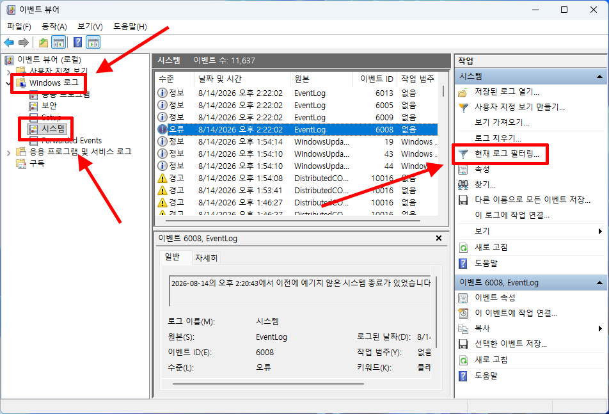Click the 이 이벤트에 작업 연결 clock icon

[x=463, y=313]
